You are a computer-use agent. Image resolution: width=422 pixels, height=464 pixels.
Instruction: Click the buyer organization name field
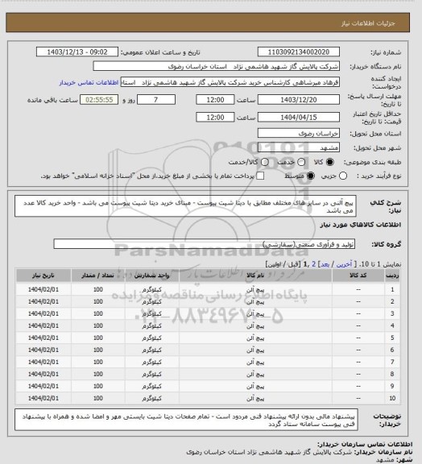pos(217,66)
